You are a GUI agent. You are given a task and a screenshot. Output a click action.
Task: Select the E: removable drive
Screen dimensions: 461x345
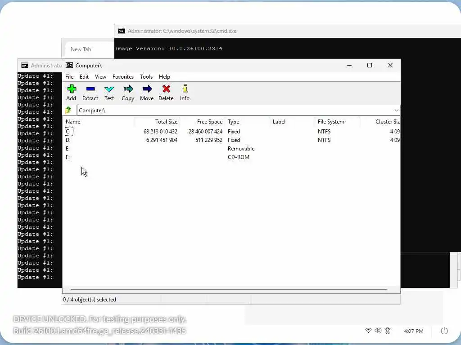[232, 148]
